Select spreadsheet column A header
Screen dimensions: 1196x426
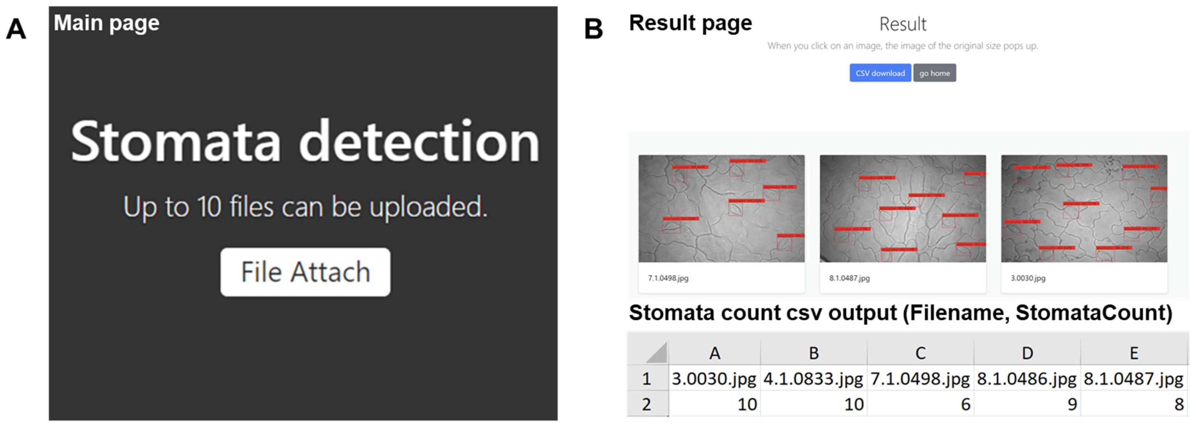[x=715, y=353]
